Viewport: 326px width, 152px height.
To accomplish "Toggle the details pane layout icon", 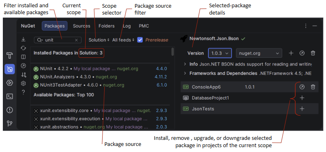I will point(24,57).
